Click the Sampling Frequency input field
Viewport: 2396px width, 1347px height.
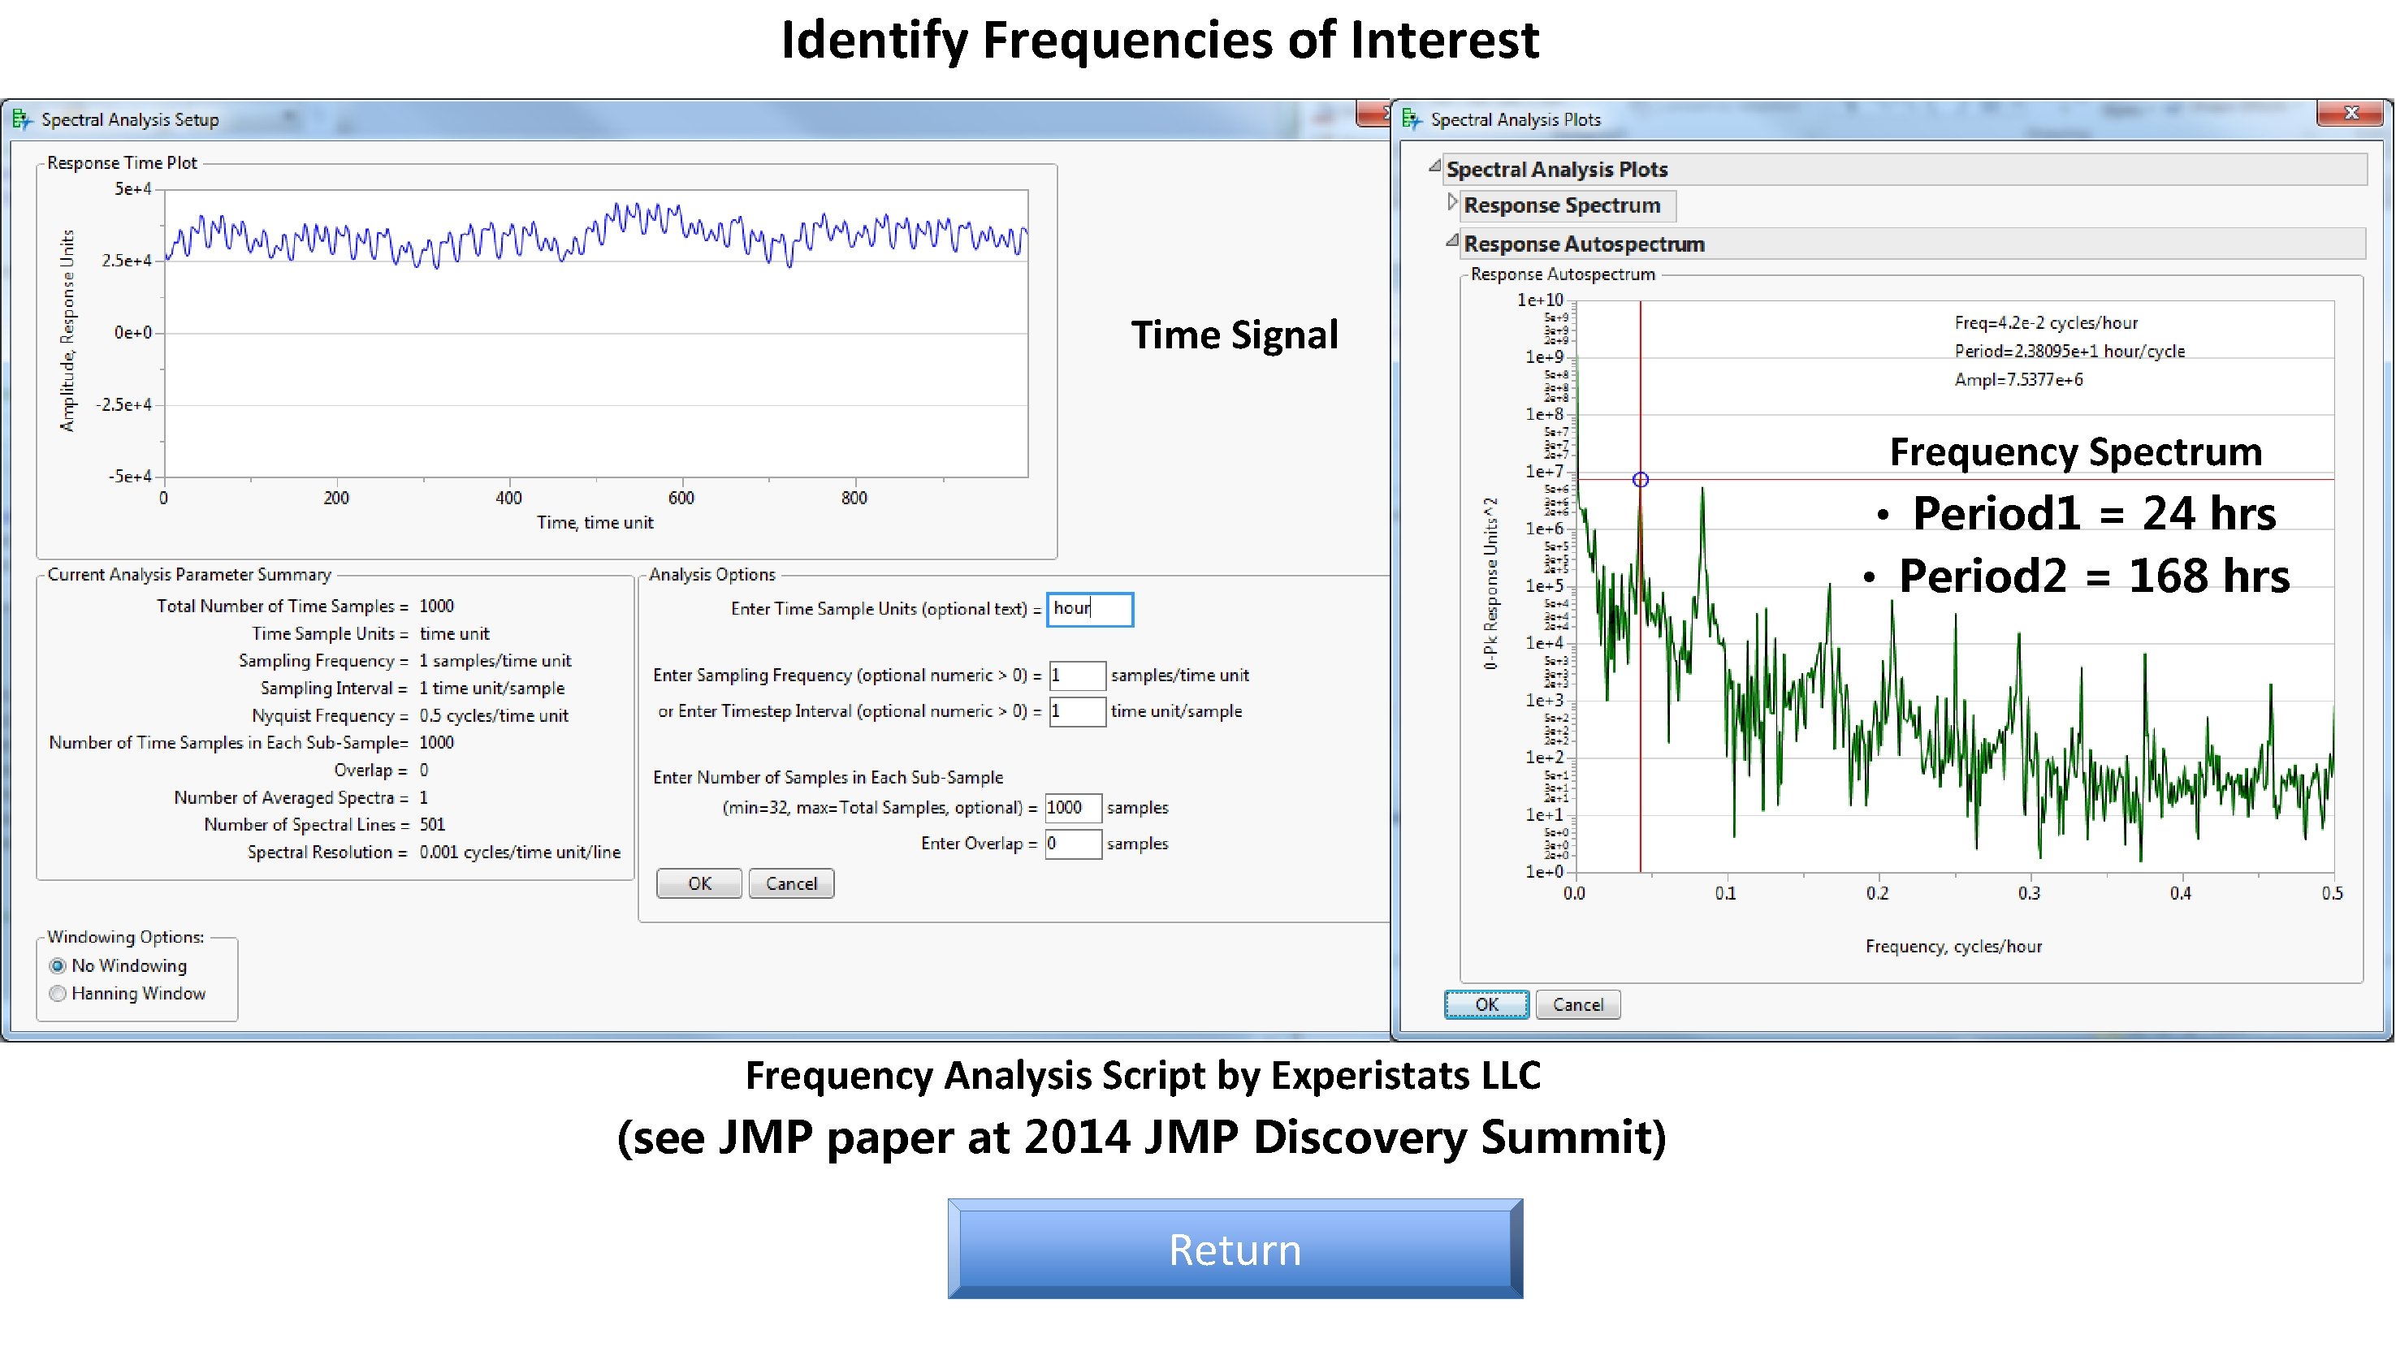(x=1076, y=676)
